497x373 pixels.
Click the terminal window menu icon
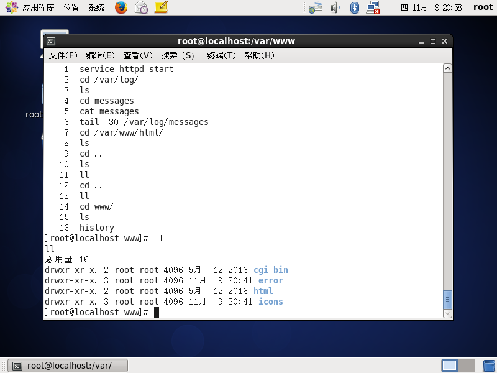(51, 41)
